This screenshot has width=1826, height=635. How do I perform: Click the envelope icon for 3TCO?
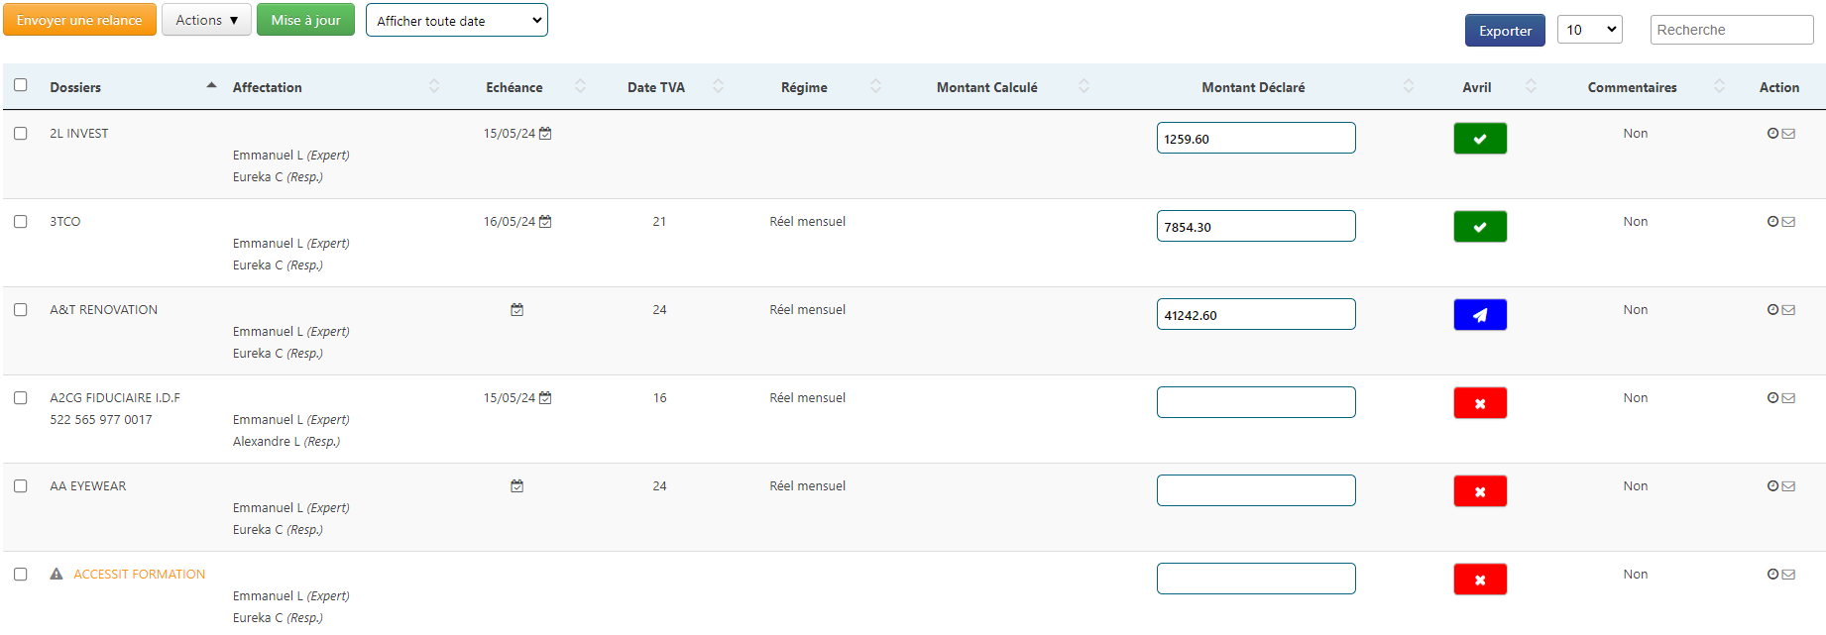[1788, 222]
